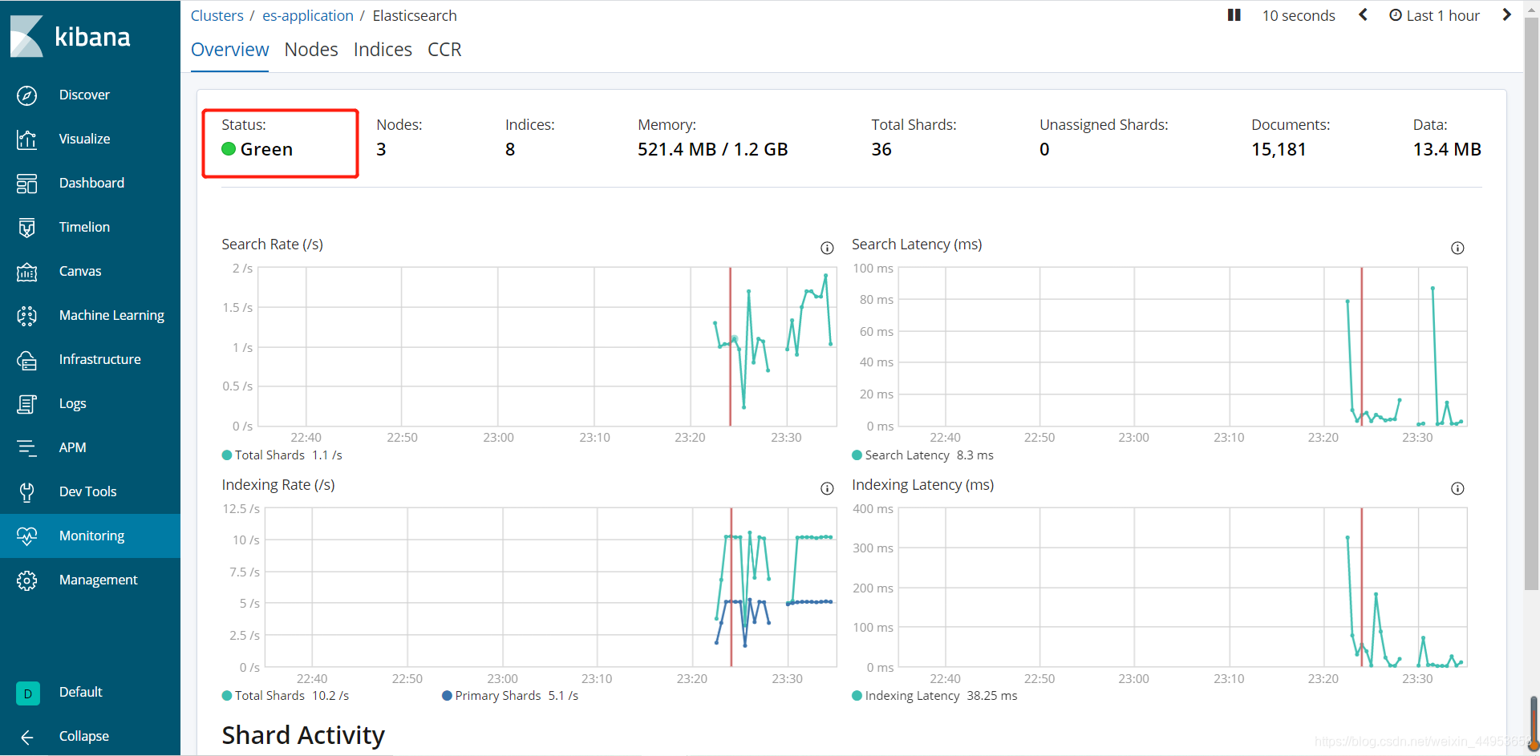Open Canvas icon in sidebar
Image resolution: width=1540 pixels, height=756 pixels.
[x=26, y=272]
